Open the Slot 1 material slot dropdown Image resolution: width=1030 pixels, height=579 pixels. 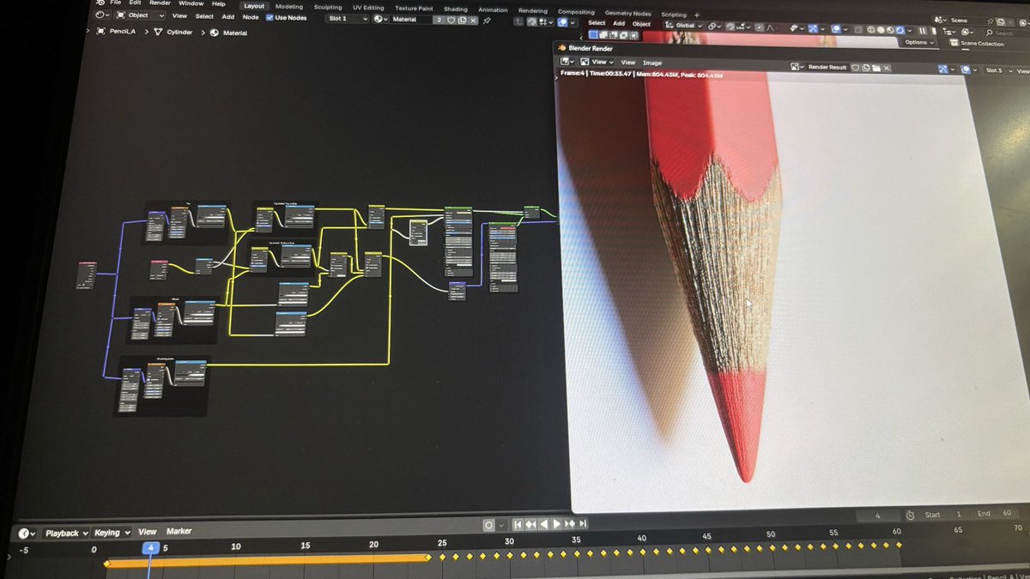(348, 19)
